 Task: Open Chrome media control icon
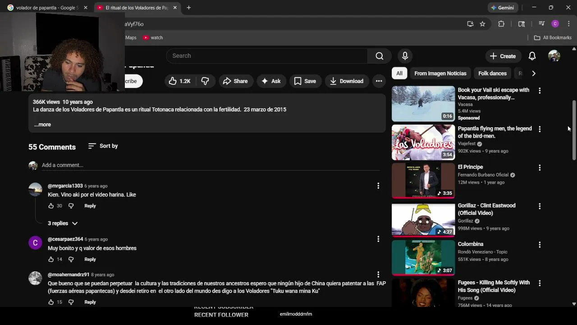541,24
